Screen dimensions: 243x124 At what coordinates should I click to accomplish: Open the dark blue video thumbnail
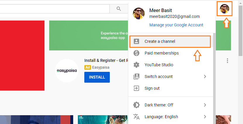click(37, 120)
